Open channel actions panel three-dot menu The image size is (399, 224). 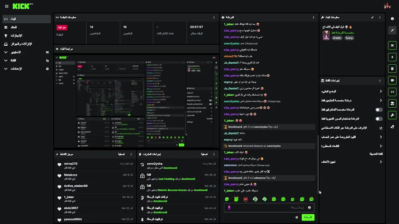(380, 81)
